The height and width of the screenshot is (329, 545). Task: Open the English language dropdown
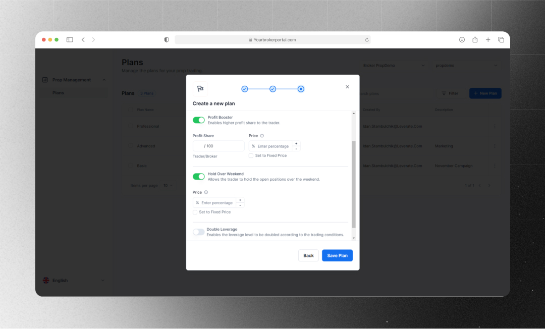pos(74,281)
